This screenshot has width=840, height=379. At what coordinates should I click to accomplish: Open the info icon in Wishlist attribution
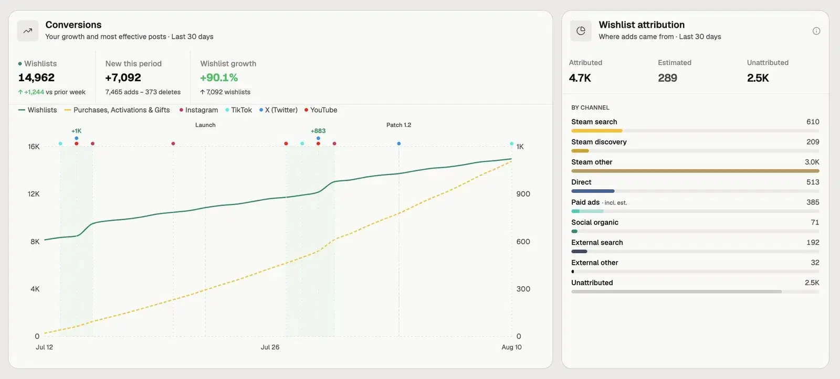816,31
